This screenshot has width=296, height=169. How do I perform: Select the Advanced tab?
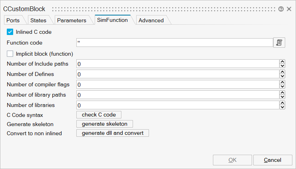coord(151,20)
